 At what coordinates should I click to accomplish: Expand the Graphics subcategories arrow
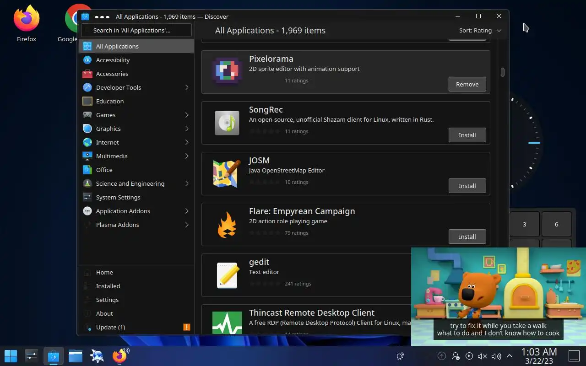pyautogui.click(x=187, y=129)
